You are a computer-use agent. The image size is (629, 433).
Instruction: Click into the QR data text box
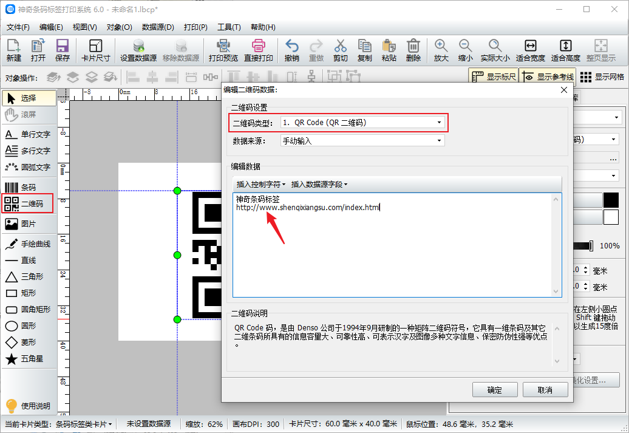(x=393, y=245)
